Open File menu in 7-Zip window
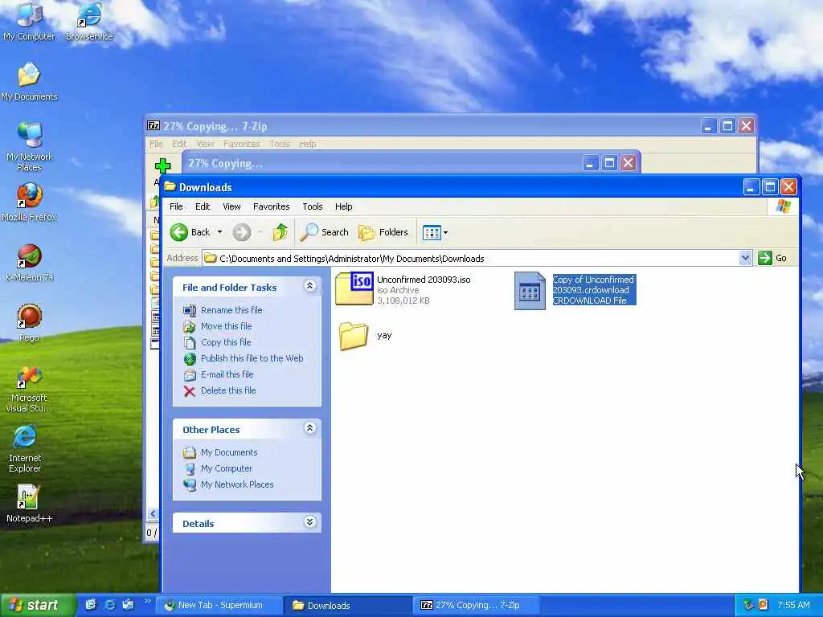 click(156, 144)
